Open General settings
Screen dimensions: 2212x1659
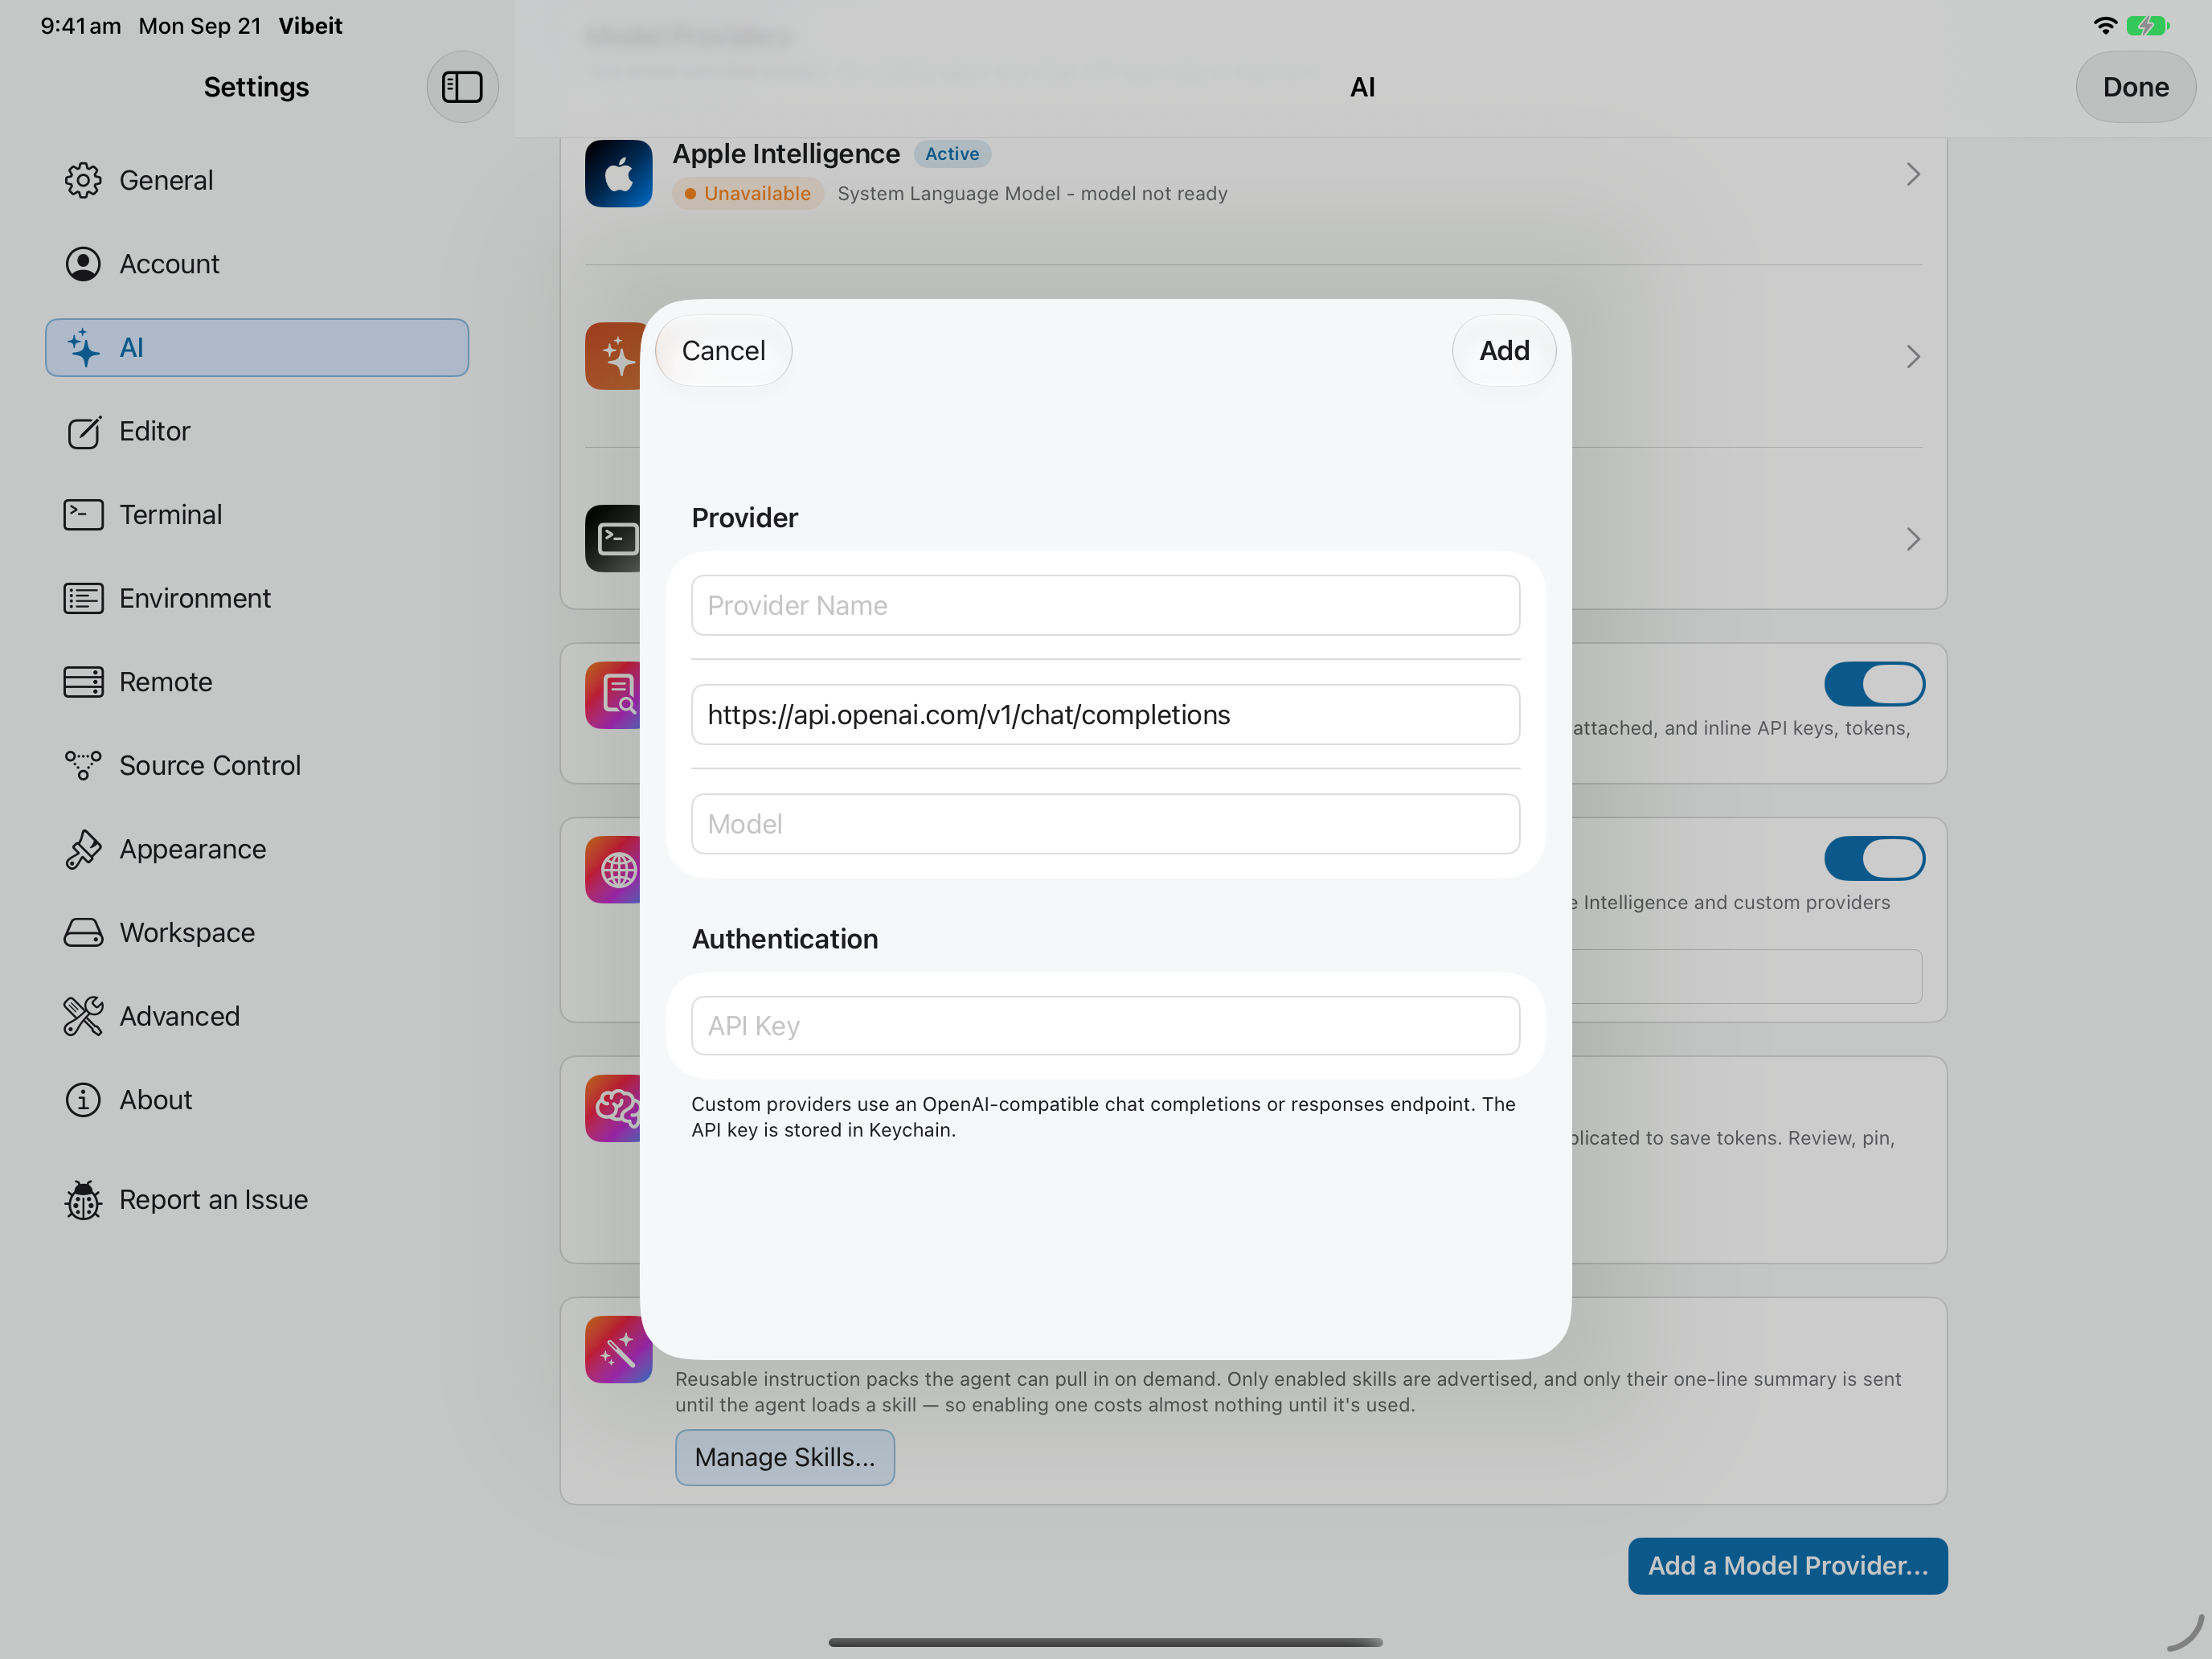(257, 180)
